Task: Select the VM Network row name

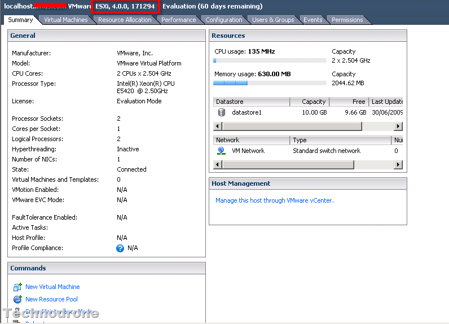Action: [248, 151]
